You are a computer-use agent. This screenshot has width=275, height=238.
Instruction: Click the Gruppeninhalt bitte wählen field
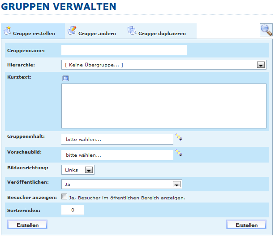coord(117,139)
